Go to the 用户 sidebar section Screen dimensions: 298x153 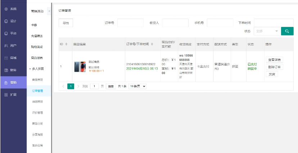(11, 46)
